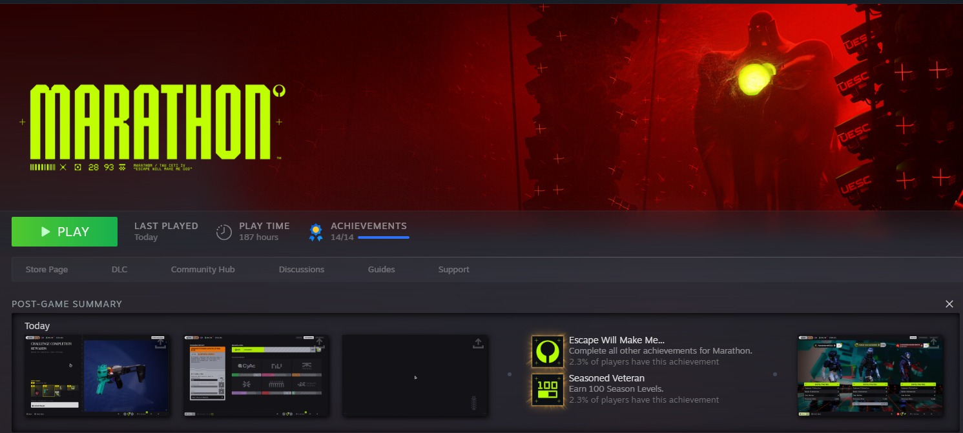Click upload icon on three-runners screenshot

point(933,343)
